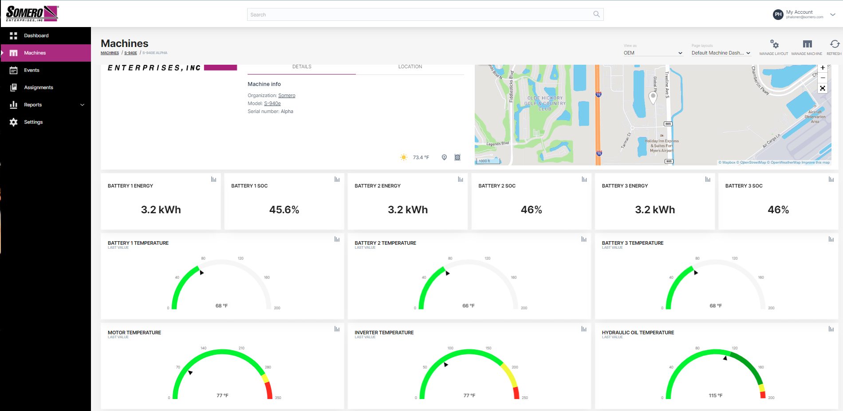The height and width of the screenshot is (411, 843).
Task: Follow the S-940e model link
Action: [272, 104]
